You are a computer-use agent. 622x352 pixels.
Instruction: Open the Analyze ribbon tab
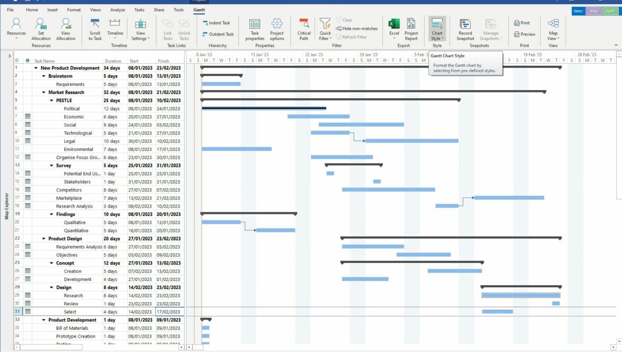[x=117, y=10]
